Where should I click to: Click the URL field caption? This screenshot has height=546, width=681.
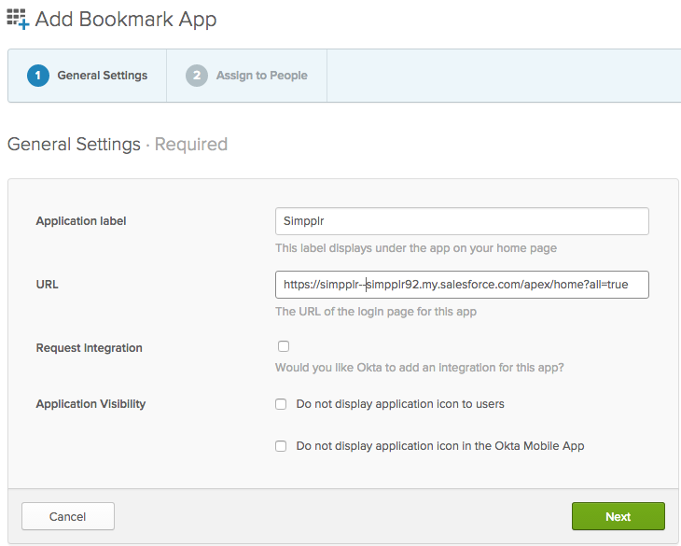47,285
